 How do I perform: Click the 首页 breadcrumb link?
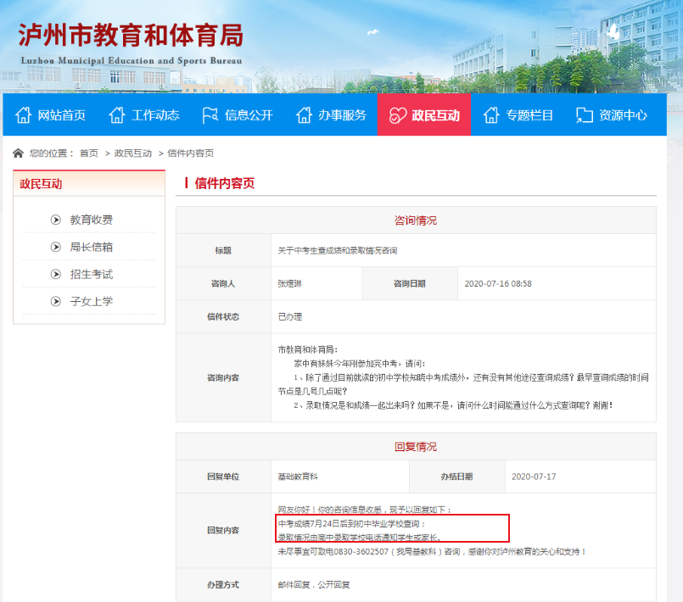(89, 153)
